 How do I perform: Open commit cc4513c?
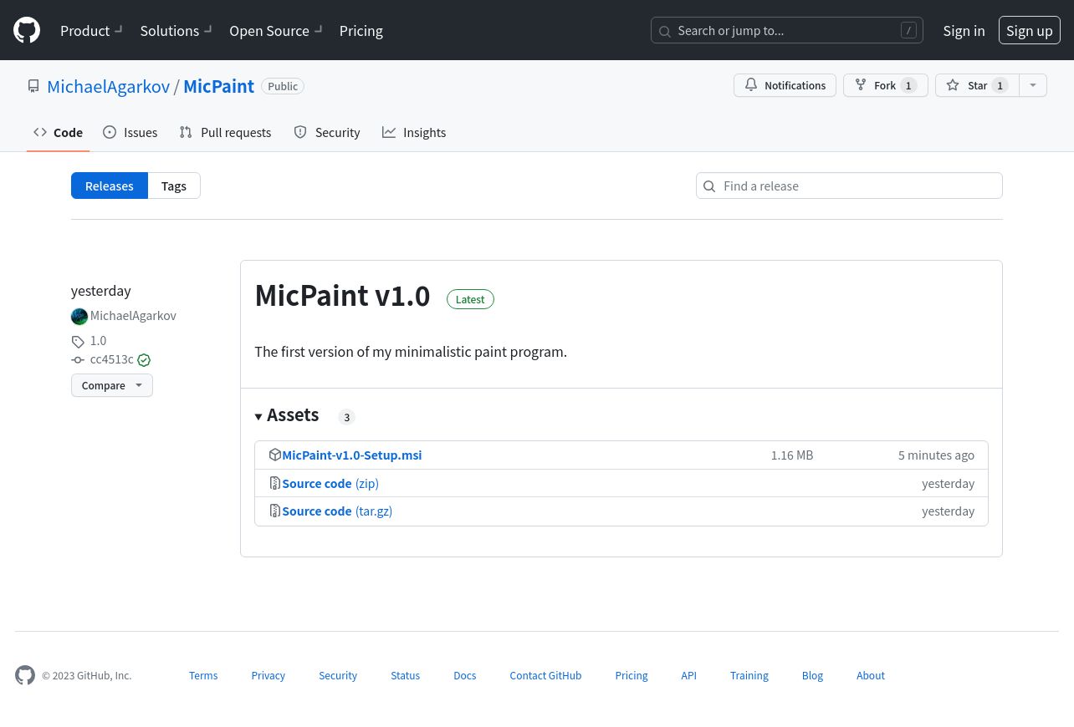112,359
